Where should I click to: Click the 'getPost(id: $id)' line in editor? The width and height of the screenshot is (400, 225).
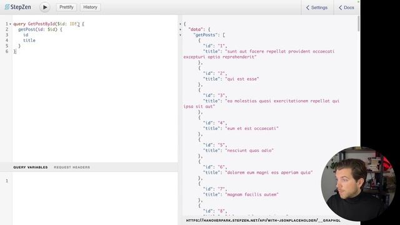[40, 29]
